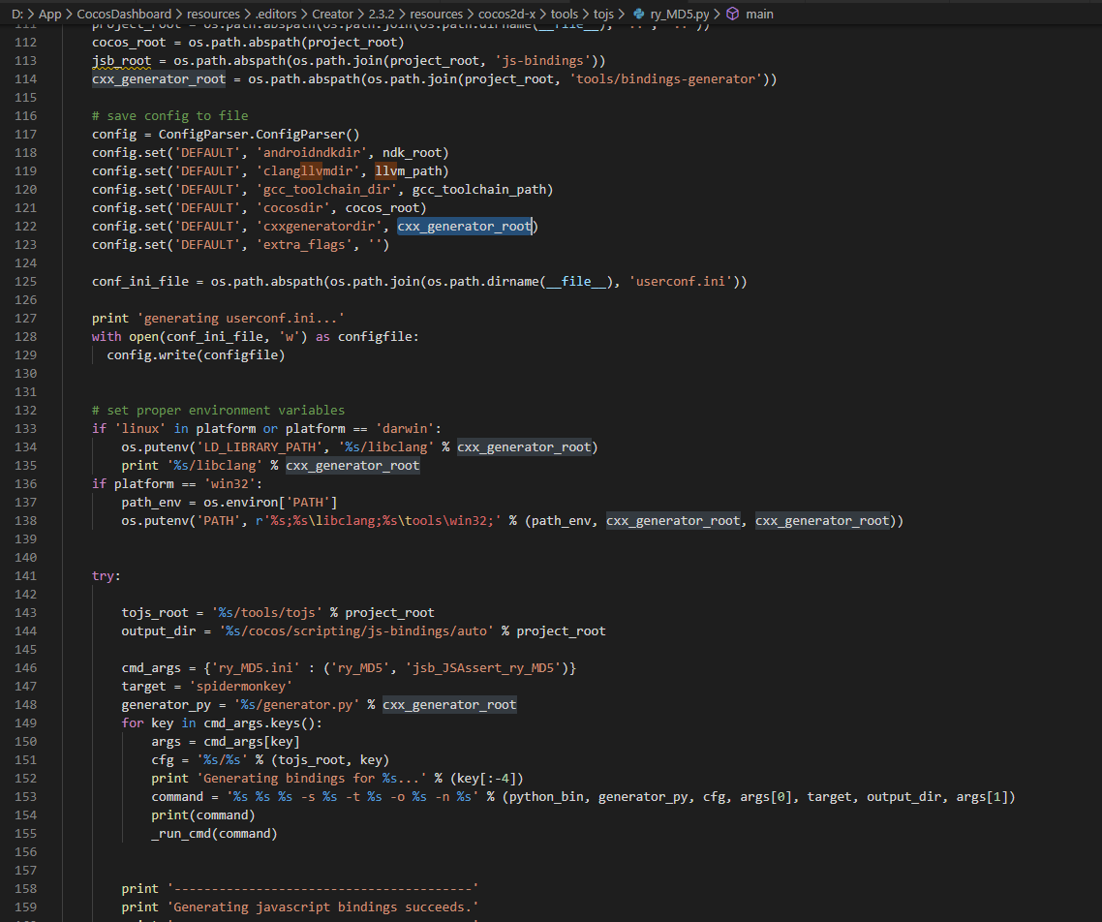Open the tojs breadcrumb folder
This screenshot has width=1102, height=922.
603,15
